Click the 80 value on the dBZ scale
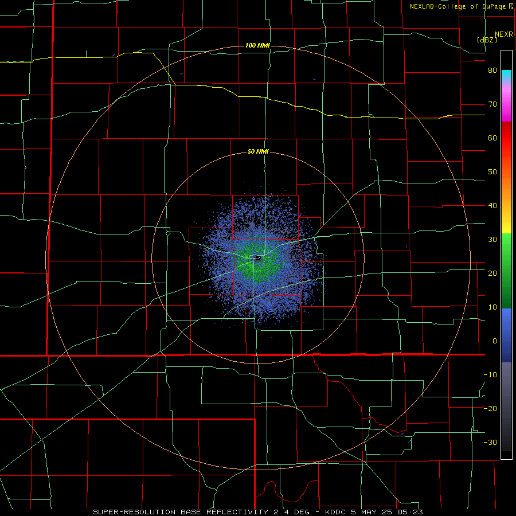The height and width of the screenshot is (516, 516). pyautogui.click(x=492, y=71)
